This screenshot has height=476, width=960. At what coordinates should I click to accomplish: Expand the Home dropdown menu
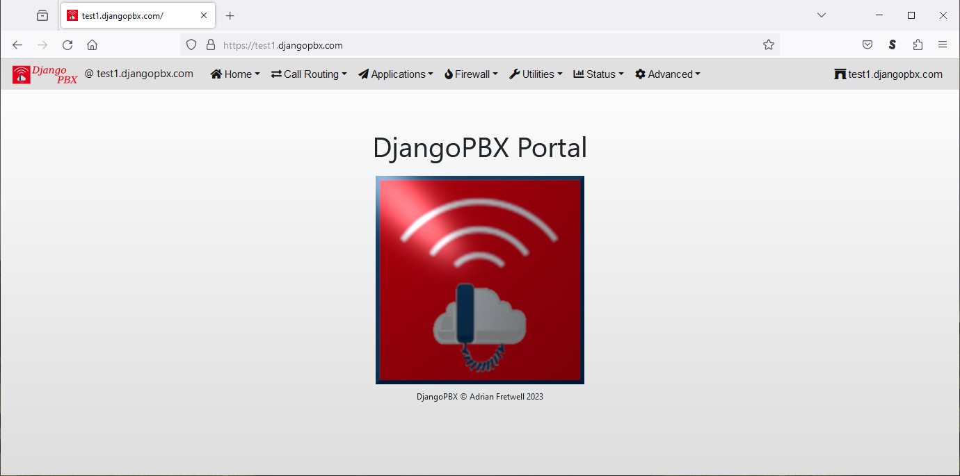click(x=235, y=74)
